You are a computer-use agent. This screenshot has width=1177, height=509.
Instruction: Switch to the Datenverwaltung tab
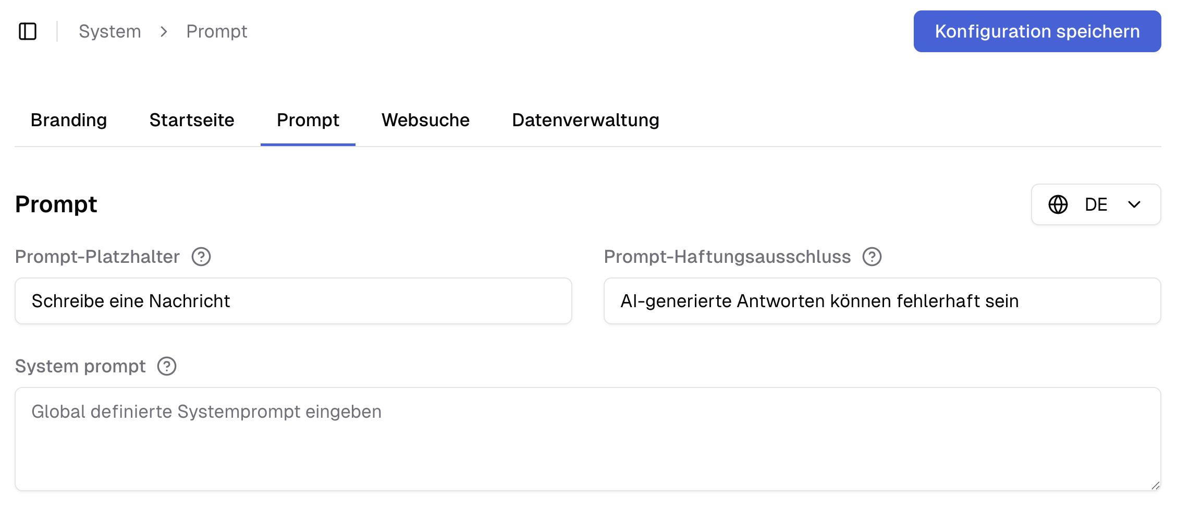click(x=585, y=120)
